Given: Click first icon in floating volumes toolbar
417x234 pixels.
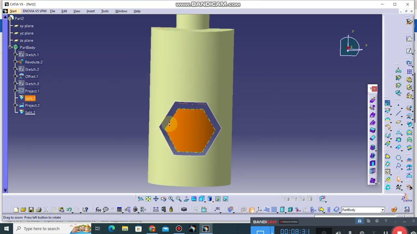Looking at the screenshot, I should click(372, 100).
